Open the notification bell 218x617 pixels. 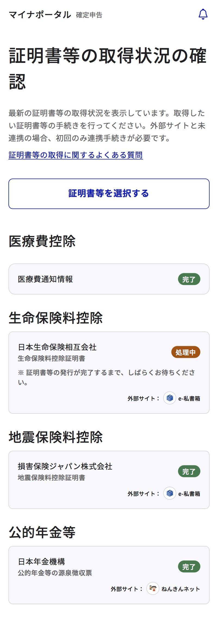pos(203,14)
